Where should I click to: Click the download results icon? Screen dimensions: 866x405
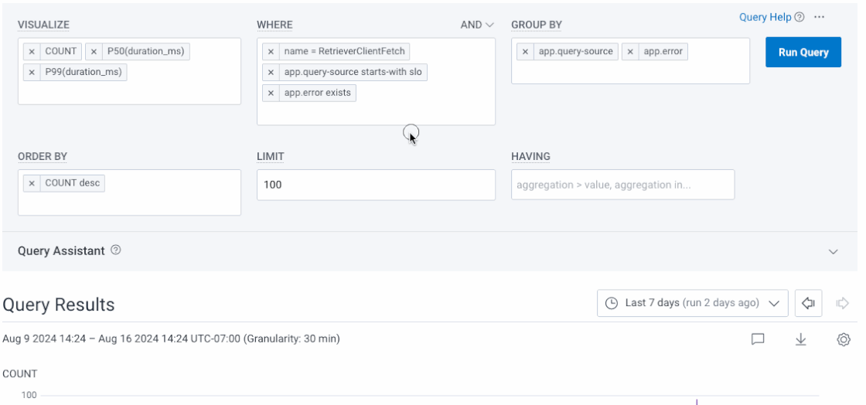pos(801,339)
